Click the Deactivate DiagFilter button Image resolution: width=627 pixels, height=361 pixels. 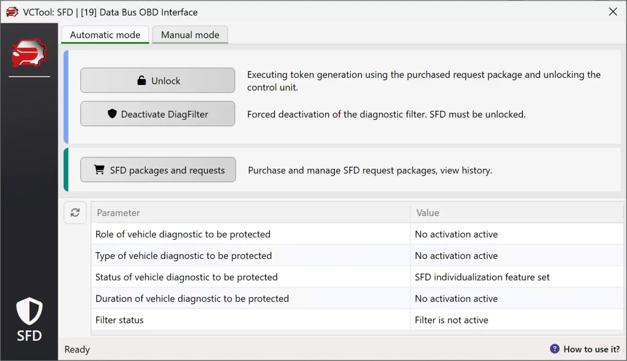point(157,114)
